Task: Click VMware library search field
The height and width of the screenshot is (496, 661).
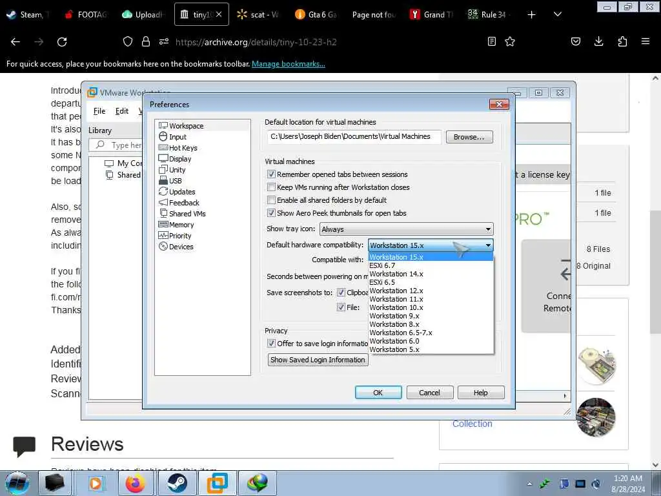Action: 116,145
